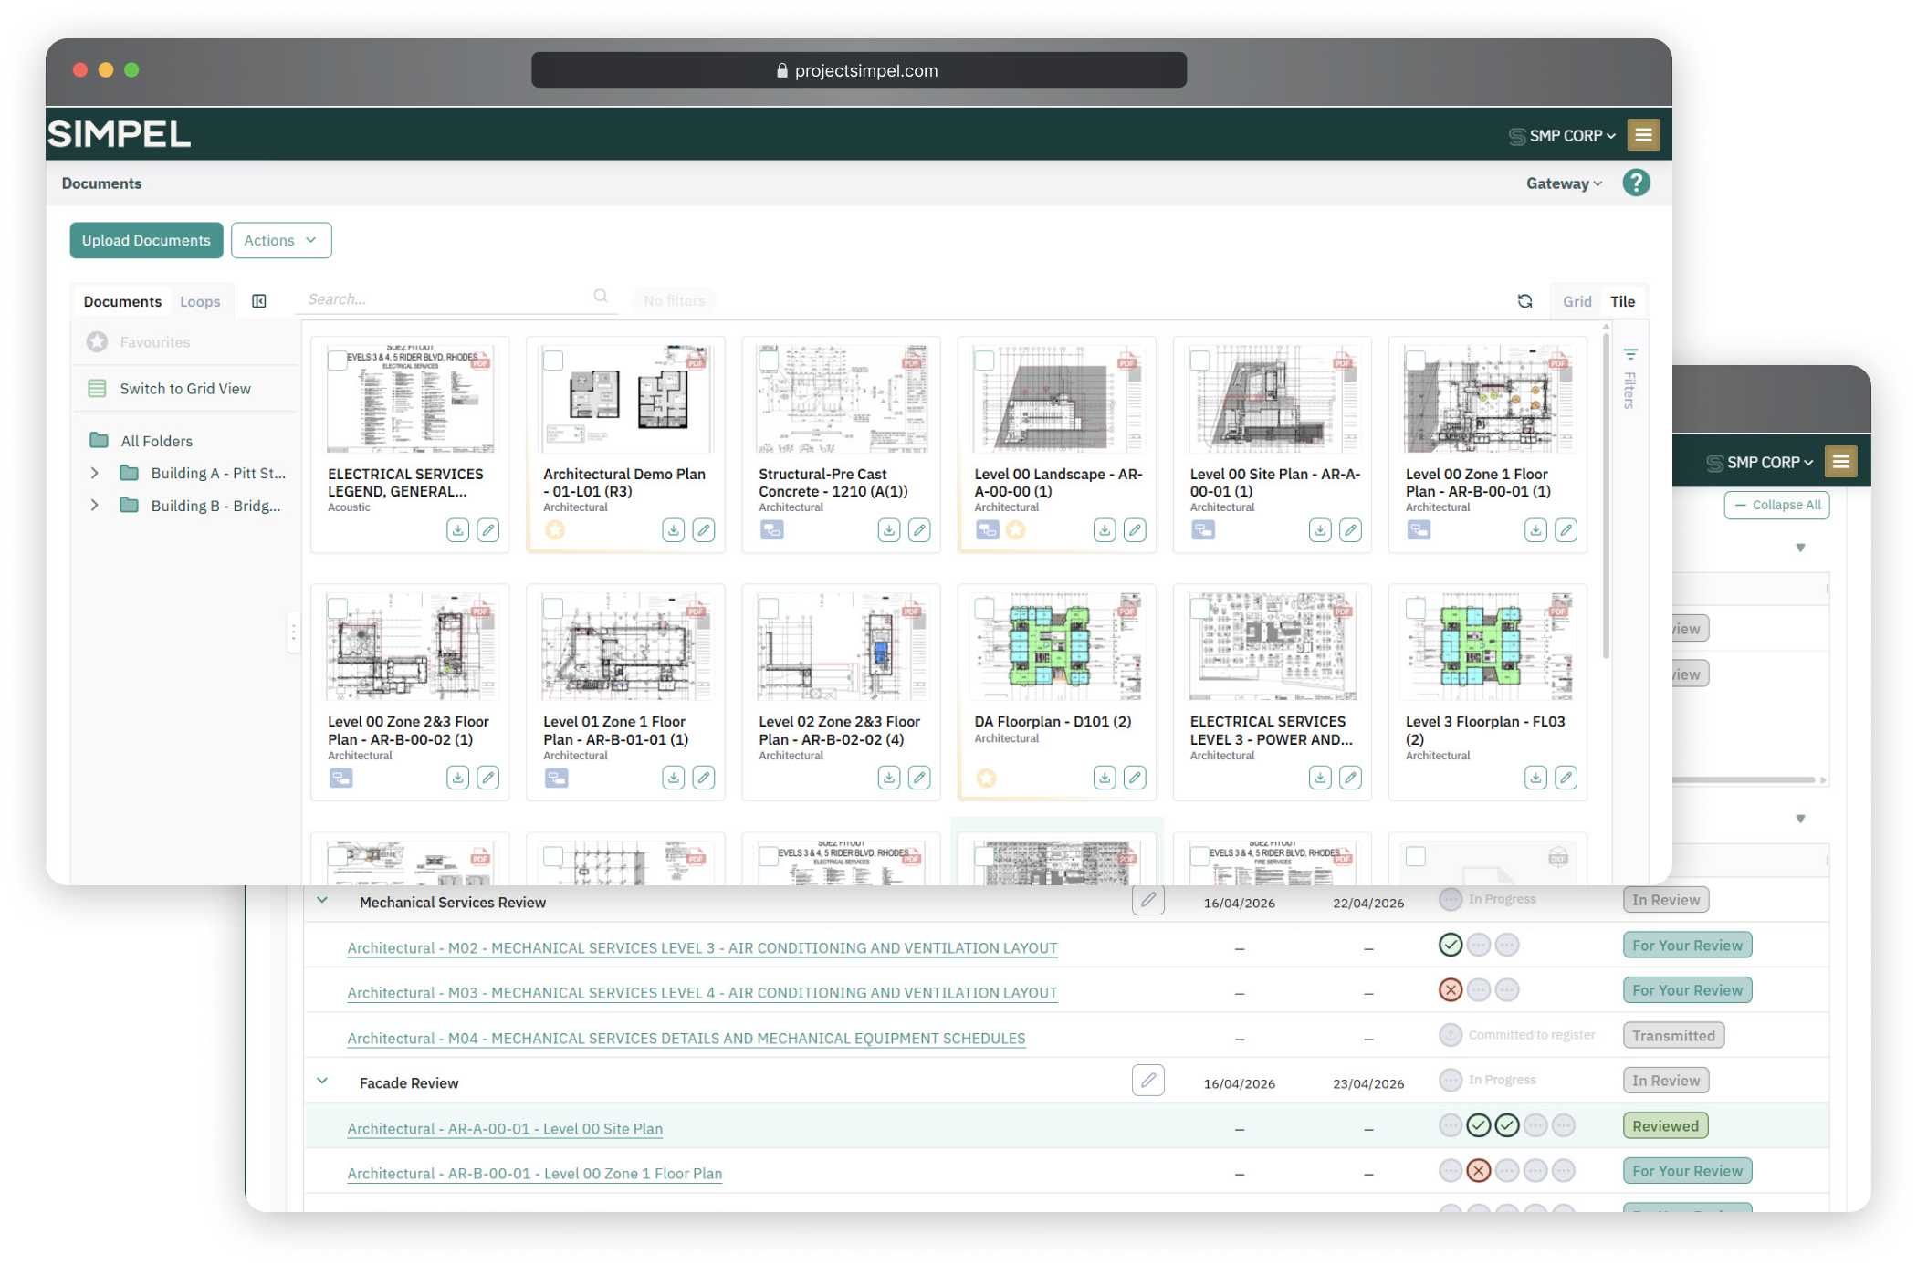Edit Architectural Demo Plan document
This screenshot has height=1265, width=1917.
(704, 529)
